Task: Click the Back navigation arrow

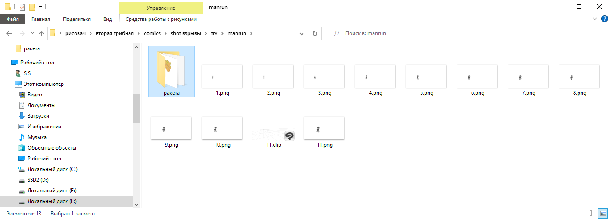Action: point(8,33)
